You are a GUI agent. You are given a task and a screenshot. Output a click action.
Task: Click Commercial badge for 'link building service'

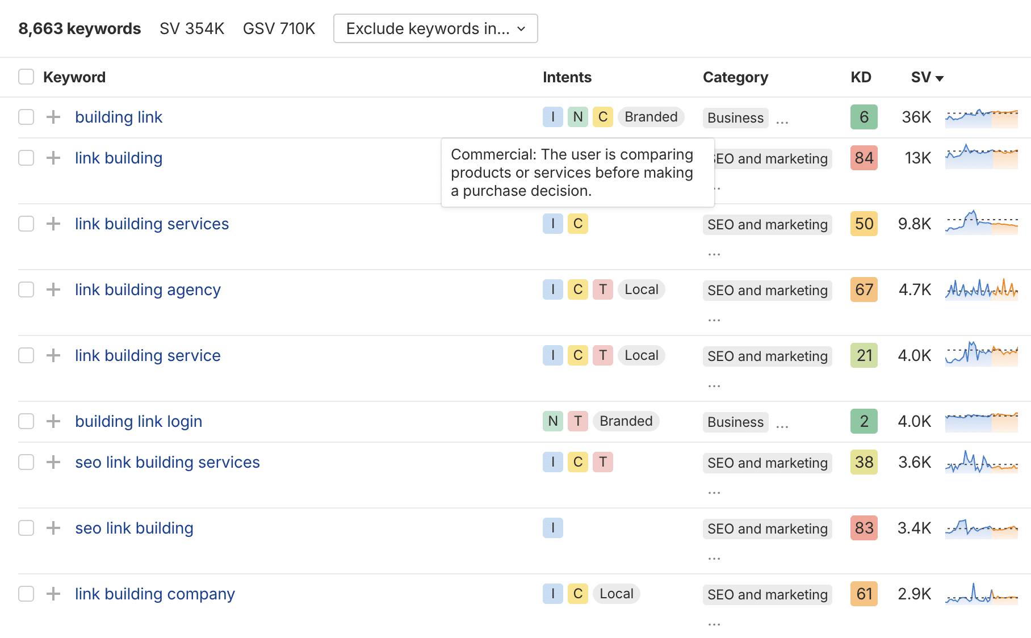pos(578,355)
